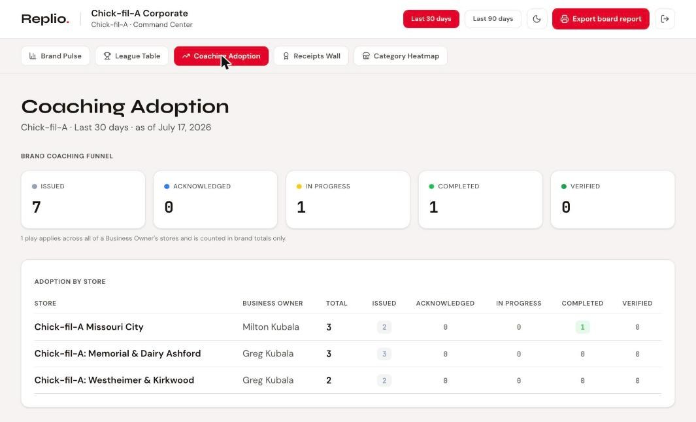
Task: Click the store icon on Category Heatmap
Action: pyautogui.click(x=366, y=56)
